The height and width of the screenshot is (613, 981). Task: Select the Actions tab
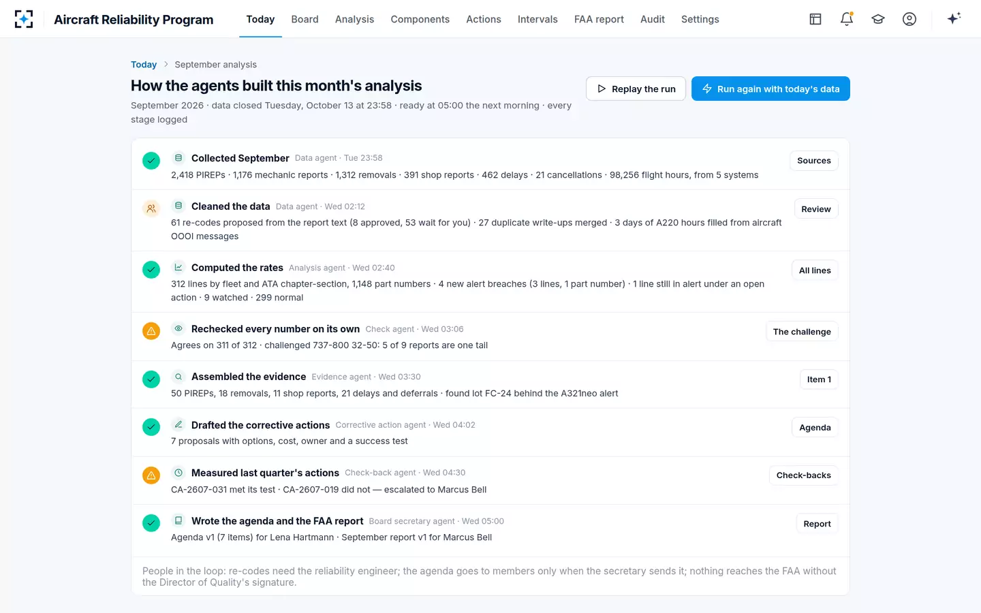[x=484, y=19]
